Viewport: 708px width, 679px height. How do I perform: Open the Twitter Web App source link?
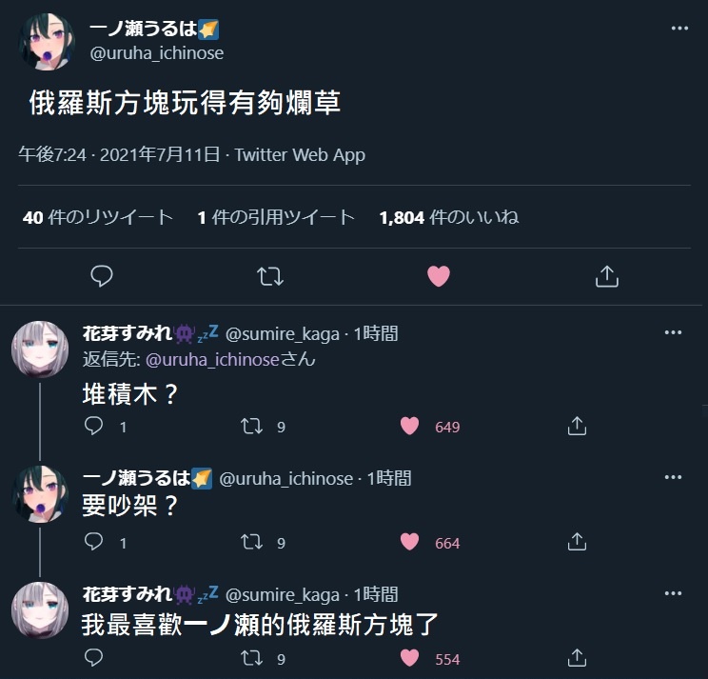coord(300,155)
